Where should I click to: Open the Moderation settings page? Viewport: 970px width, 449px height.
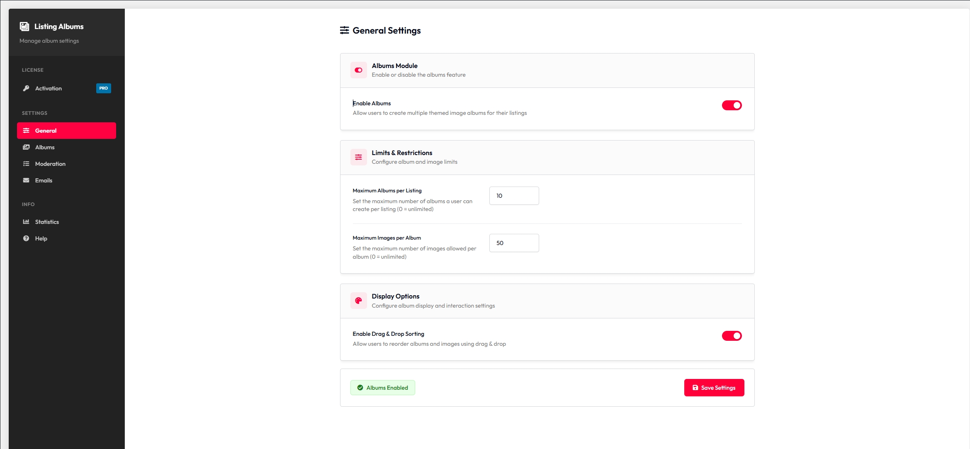[x=50, y=163]
